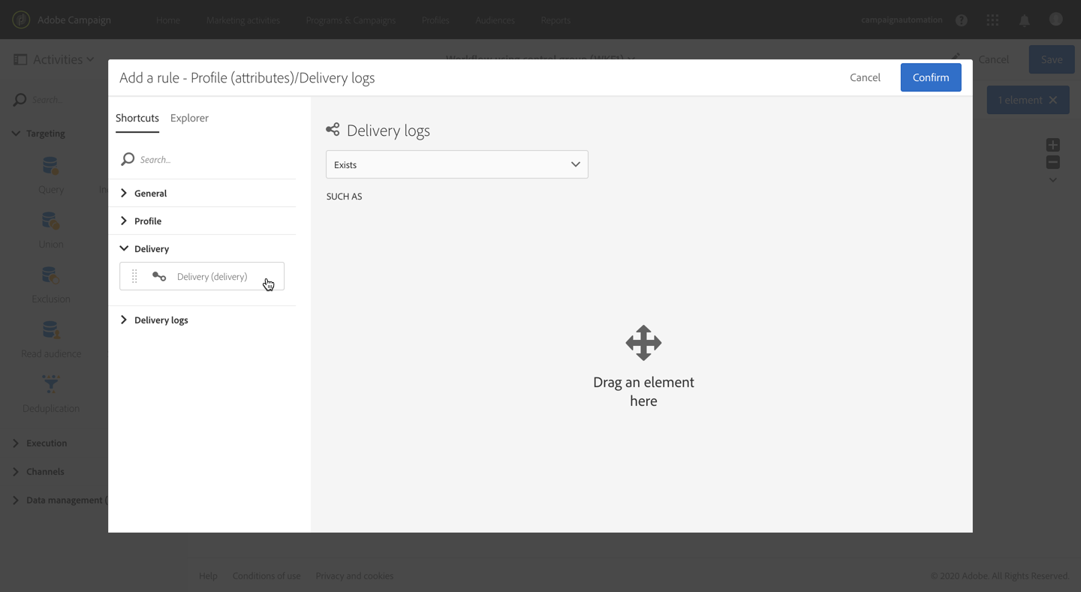
Task: Save the workflow
Action: point(1051,59)
